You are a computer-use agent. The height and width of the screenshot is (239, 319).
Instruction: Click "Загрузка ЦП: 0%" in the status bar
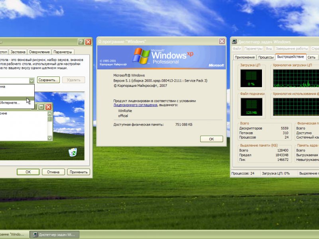click(x=276, y=173)
